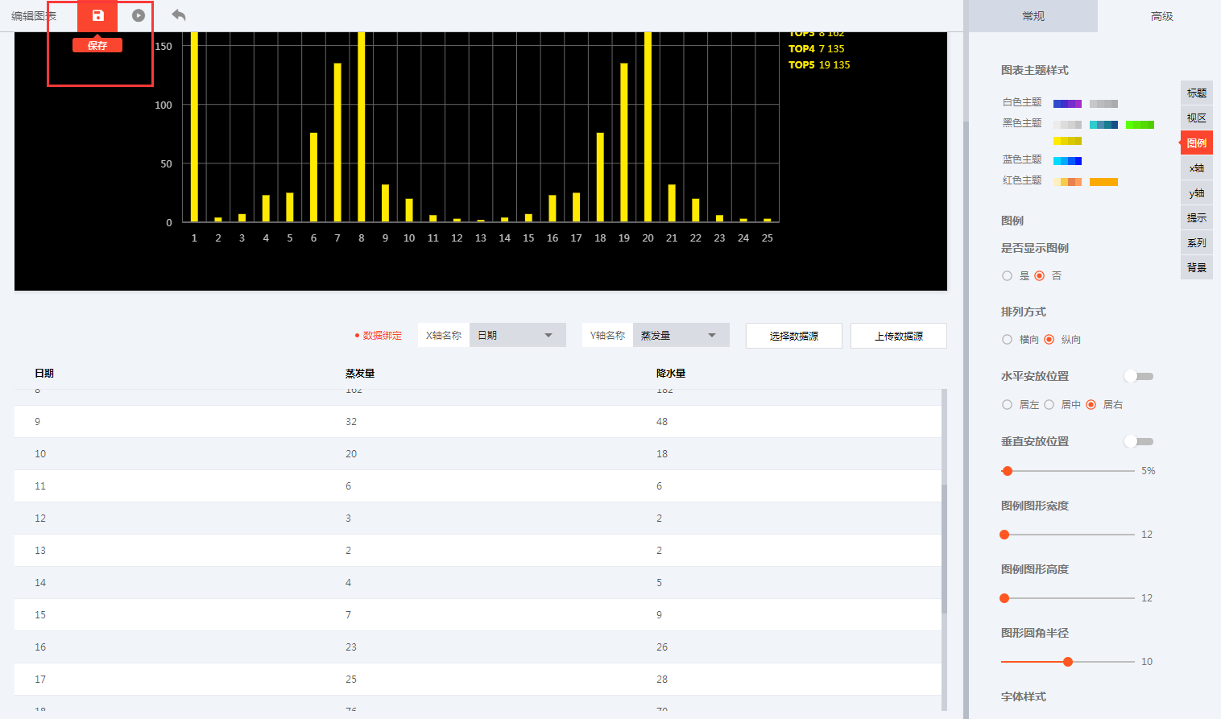The width and height of the screenshot is (1221, 719).
Task: Click the 降水量 column header
Action: tap(671, 374)
